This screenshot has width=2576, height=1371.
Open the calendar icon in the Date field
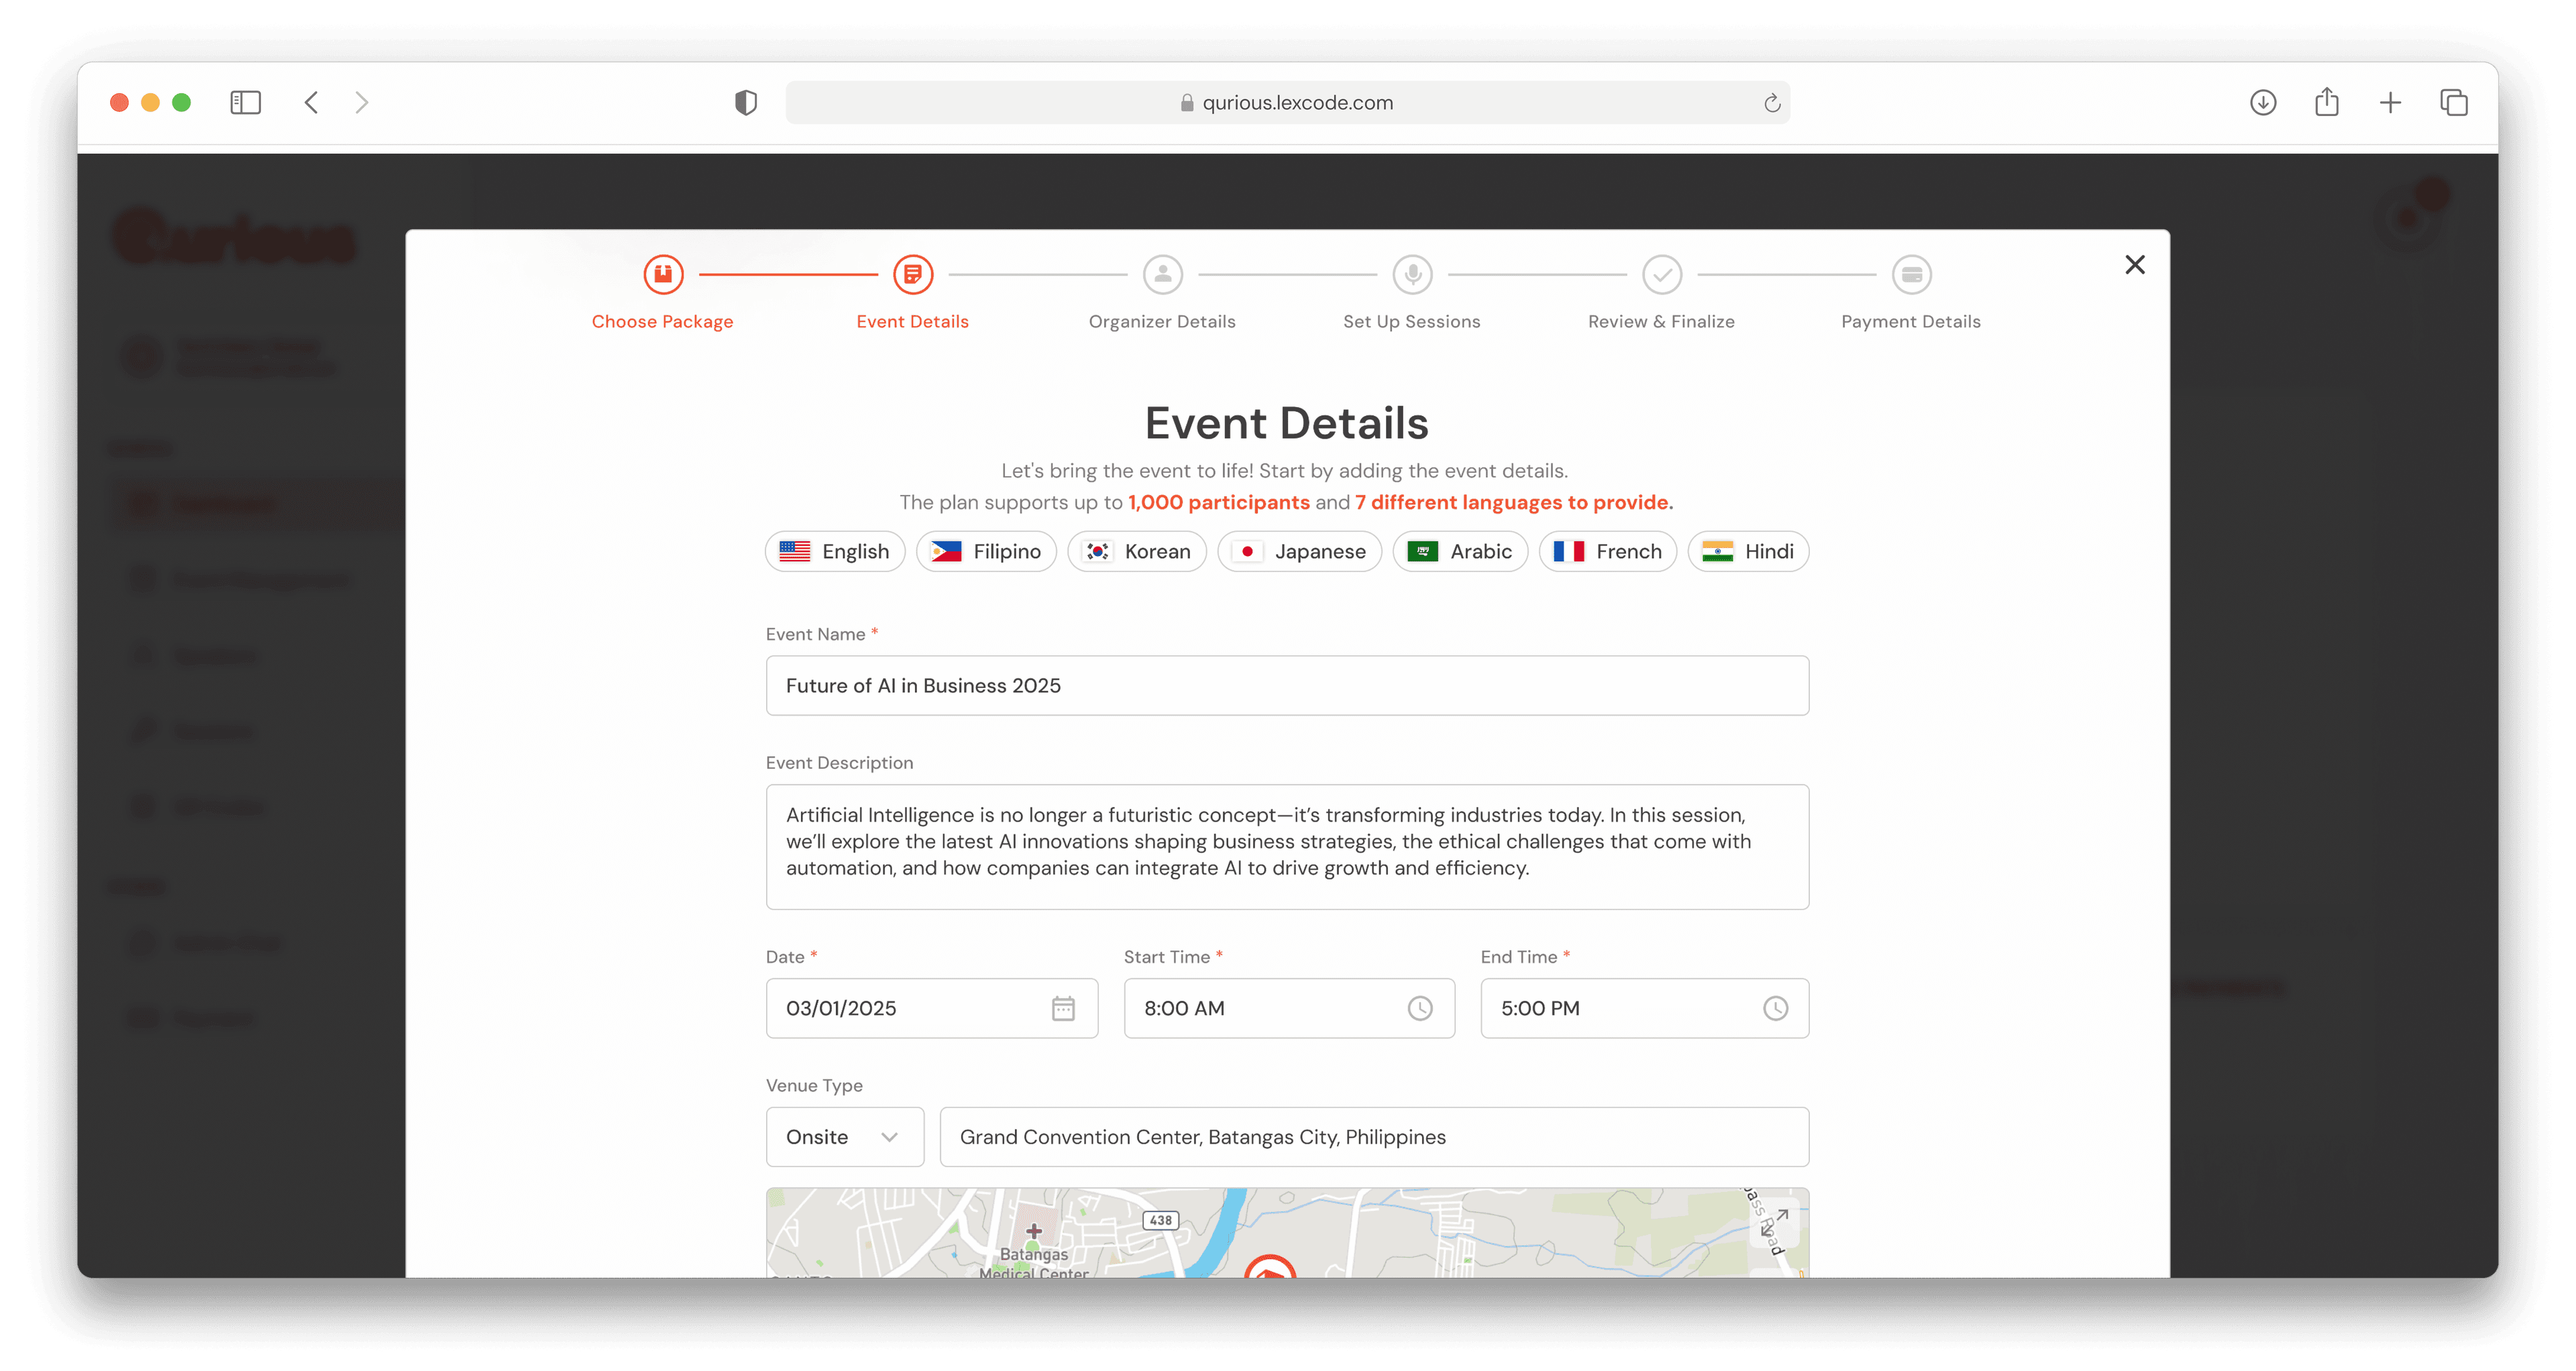pos(1063,1008)
